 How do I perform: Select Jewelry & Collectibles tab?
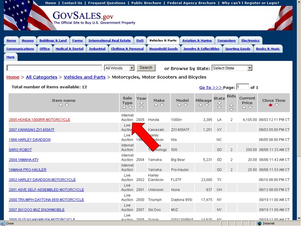pos(201,49)
